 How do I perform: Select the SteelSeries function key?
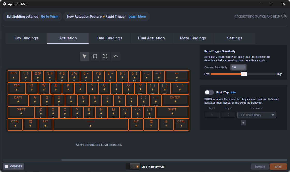click(x=166, y=125)
